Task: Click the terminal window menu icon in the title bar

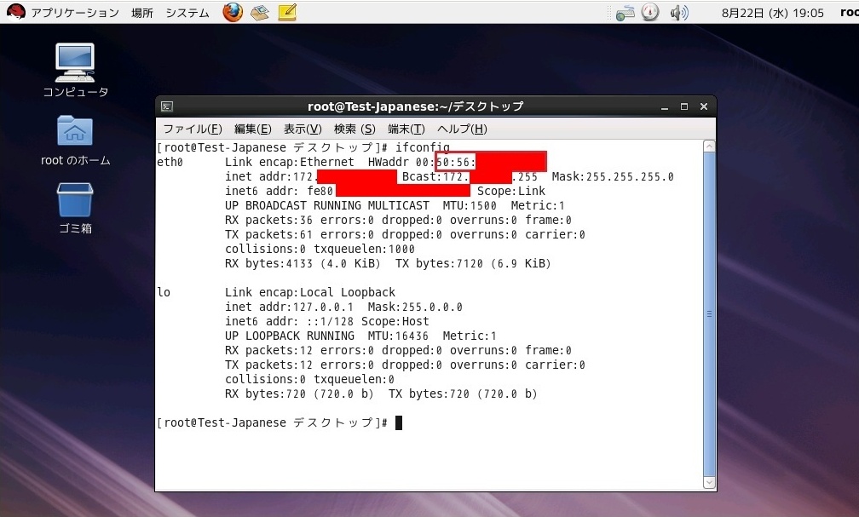Action: 168,106
